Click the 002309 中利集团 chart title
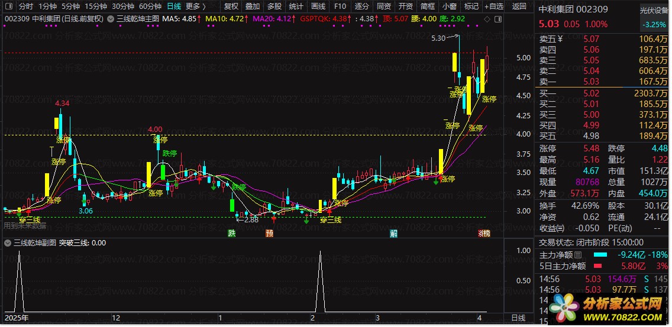Viewport: 672px width, 327px height. [x=54, y=20]
